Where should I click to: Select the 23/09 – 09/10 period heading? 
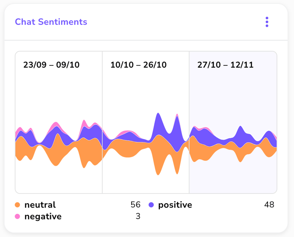(x=51, y=65)
